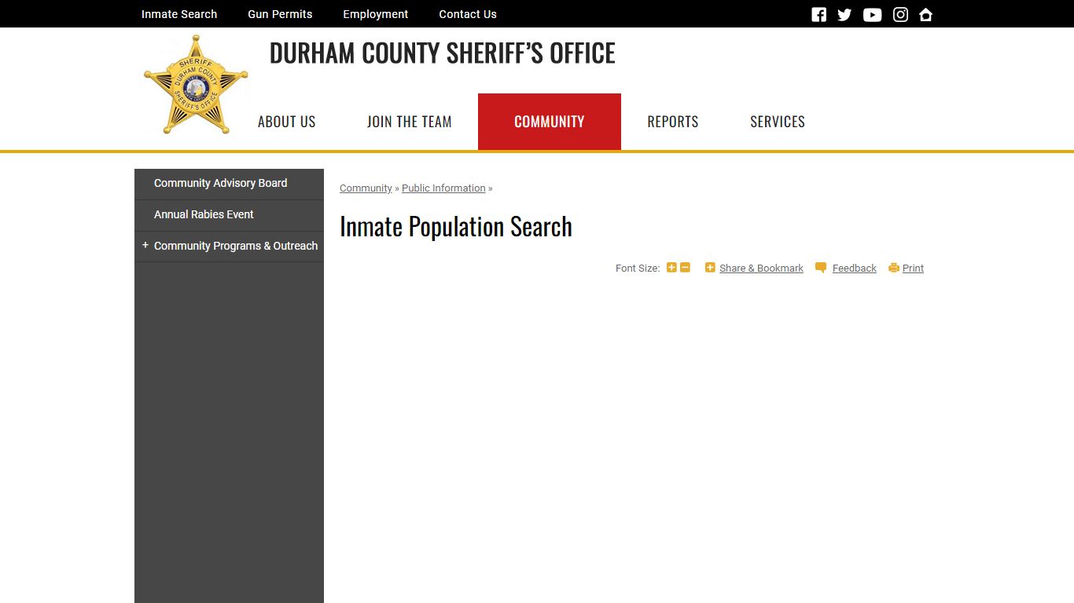The width and height of the screenshot is (1074, 603).
Task: Open the Contact Us link
Action: 468,14
